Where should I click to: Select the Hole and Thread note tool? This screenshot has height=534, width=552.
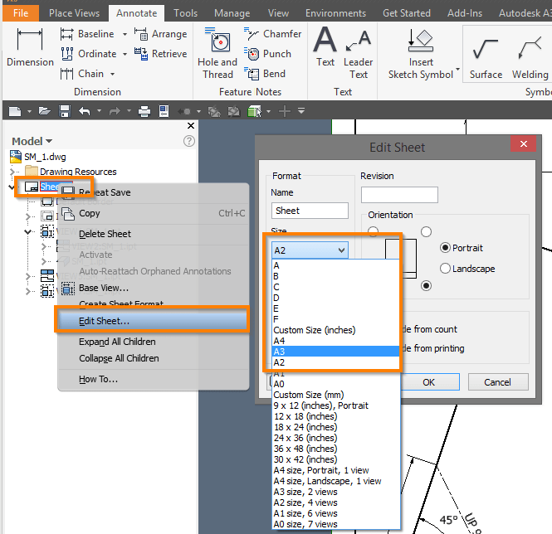(x=217, y=53)
